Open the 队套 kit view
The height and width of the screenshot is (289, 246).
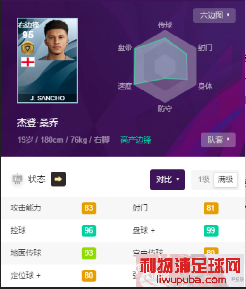click(218, 140)
